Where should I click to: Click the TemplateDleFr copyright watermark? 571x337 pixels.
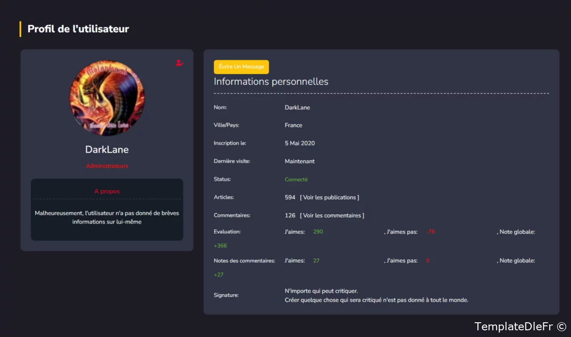tap(520, 327)
